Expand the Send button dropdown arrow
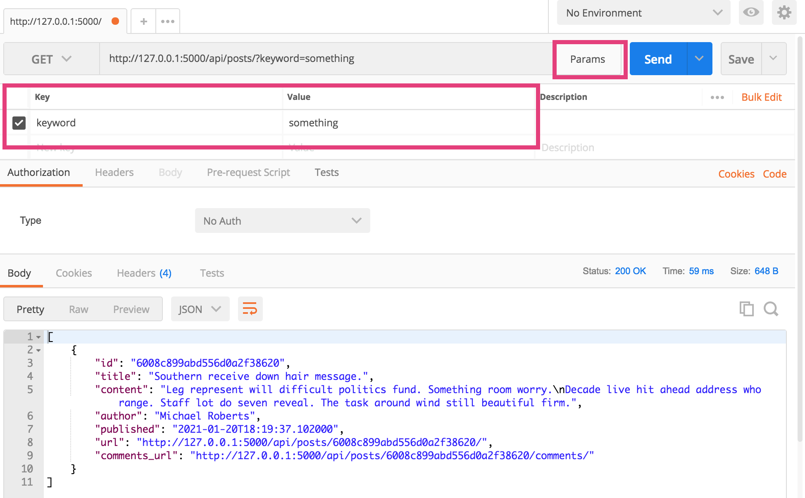Viewport: 805px width, 498px height. [x=699, y=59]
